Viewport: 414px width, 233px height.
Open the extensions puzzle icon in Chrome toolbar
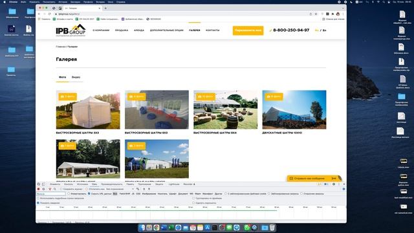332,14
